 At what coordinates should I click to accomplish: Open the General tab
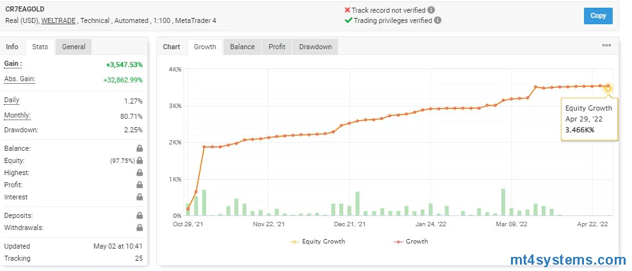(74, 47)
